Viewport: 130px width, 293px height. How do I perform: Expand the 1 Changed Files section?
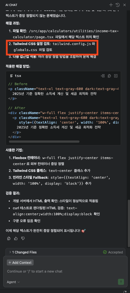23,252
